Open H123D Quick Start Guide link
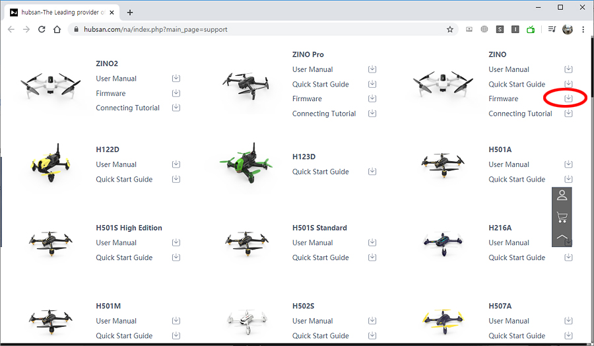 click(321, 172)
